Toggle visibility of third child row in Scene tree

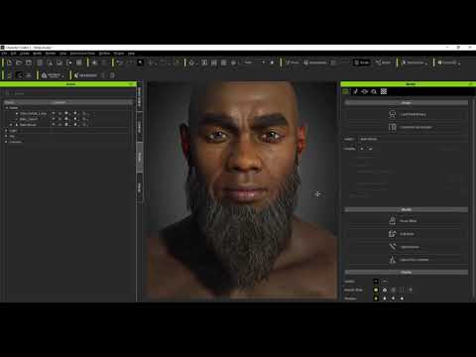pos(54,125)
